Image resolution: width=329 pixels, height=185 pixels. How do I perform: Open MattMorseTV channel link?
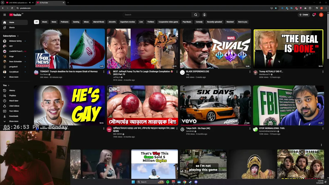click(x=264, y=75)
